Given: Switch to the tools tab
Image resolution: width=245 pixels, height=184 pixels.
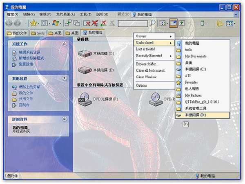Looking at the screenshot, I should point(38,32).
